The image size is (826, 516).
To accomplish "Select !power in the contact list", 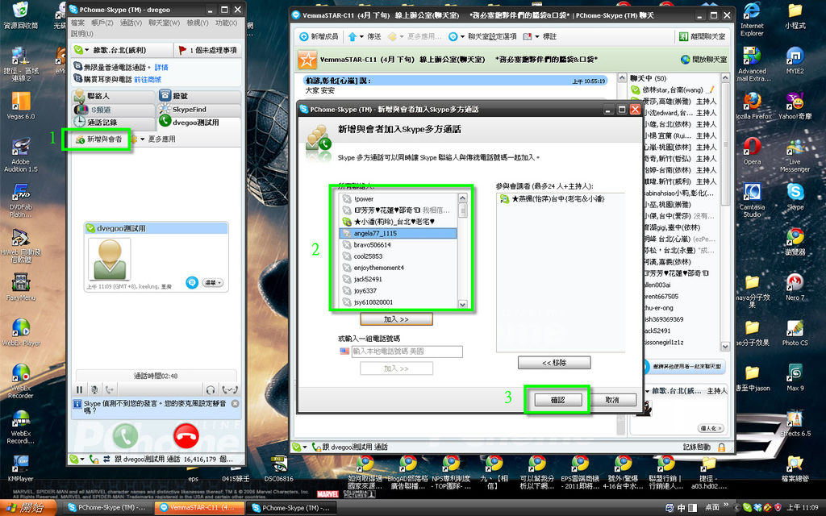I will (398, 199).
